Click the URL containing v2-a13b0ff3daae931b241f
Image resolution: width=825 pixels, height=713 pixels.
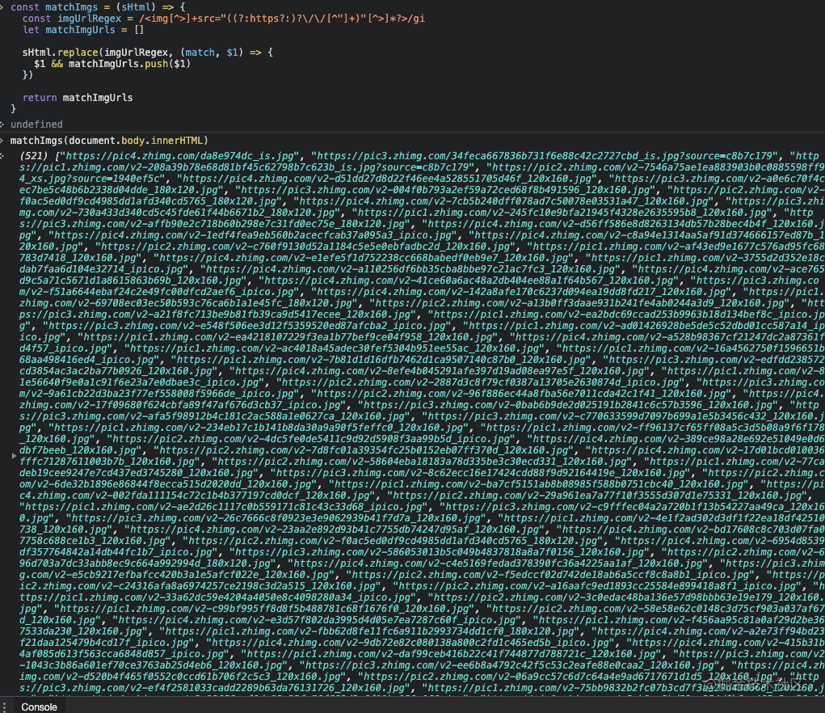point(580,303)
